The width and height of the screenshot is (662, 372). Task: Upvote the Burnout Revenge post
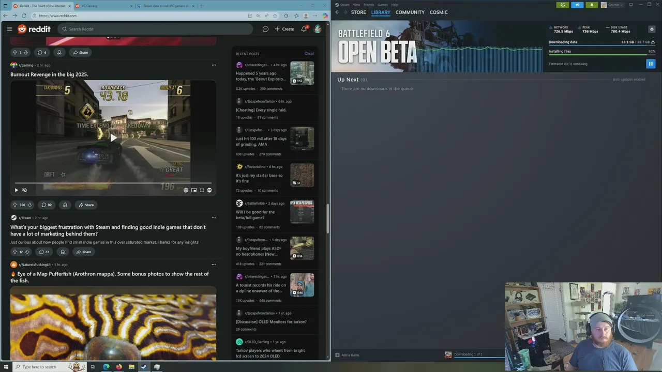click(15, 205)
